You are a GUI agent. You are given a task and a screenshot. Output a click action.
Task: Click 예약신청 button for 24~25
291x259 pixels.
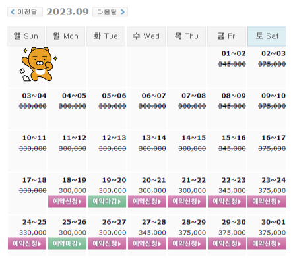pos(27,244)
